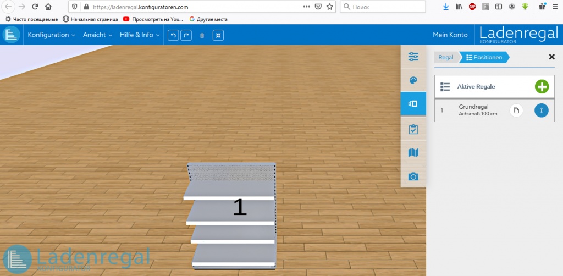563x276 pixels.
Task: Open the color palette sidebar panel
Action: click(413, 80)
